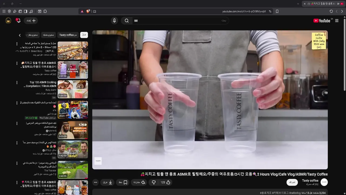The image size is (346, 195).
Task: Open the media control music note icon
Action: tap(31, 11)
